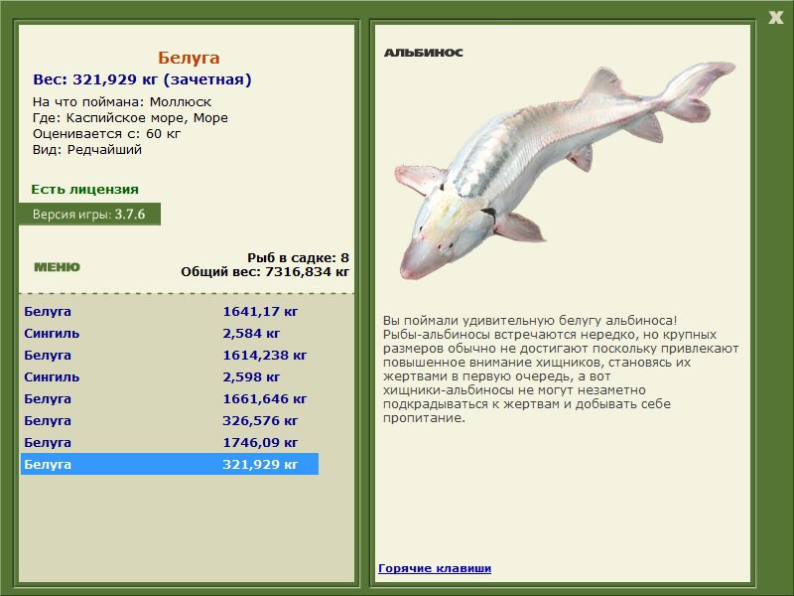Screen dimensions: 794x596
Task: Click the albino beluga fish picture
Action: [565, 170]
